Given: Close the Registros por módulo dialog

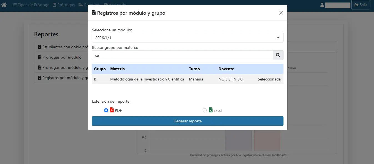Looking at the screenshot, I should pyautogui.click(x=281, y=13).
